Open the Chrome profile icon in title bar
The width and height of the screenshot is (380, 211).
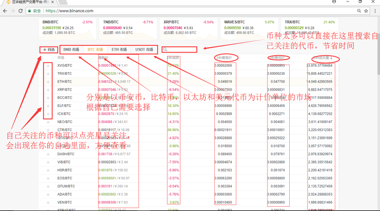(334, 2)
